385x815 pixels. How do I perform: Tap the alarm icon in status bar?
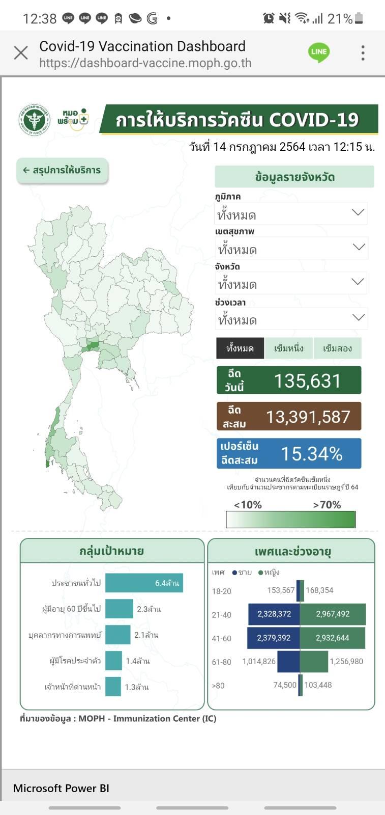point(269,18)
